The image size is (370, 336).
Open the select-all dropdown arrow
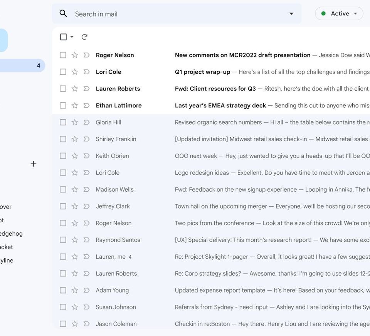(x=72, y=37)
